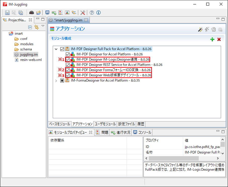
Task: Click the property table horizontal scrollbar
Action: point(174,158)
